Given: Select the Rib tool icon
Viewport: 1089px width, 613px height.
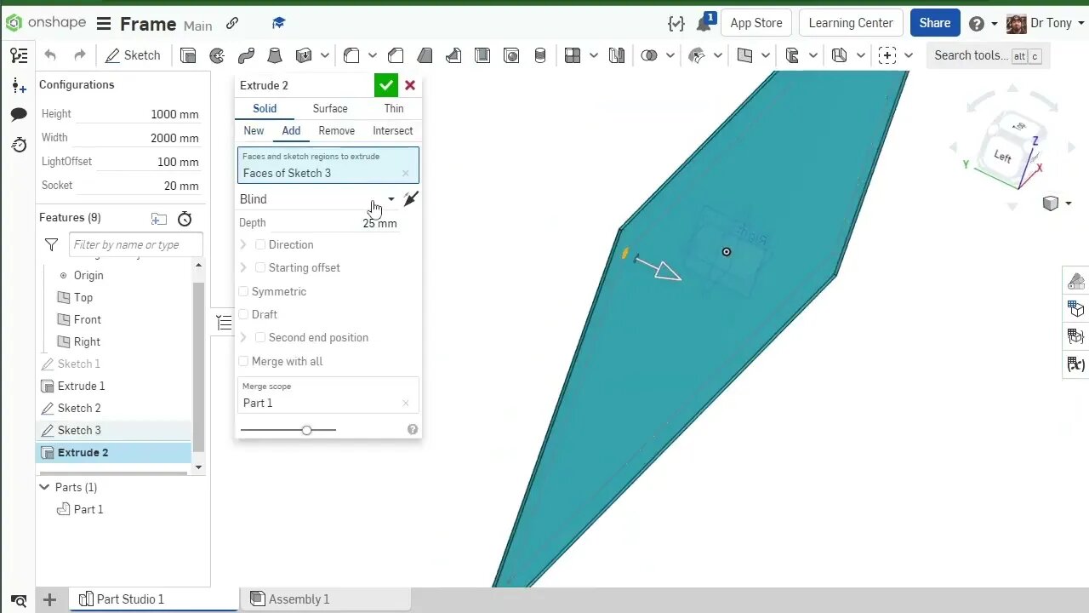Looking at the screenshot, I should 453,55.
